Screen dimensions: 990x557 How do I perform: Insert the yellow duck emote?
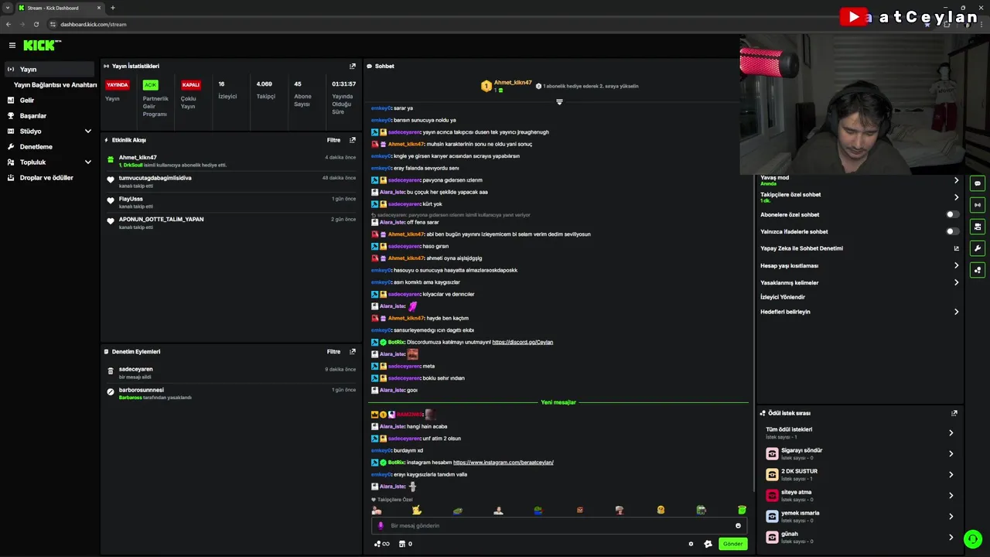click(x=661, y=510)
